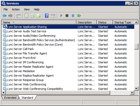Image resolution: width=140 pixels, height=106 pixels.
Task: Sort by the Status column header
Action: (105, 22)
